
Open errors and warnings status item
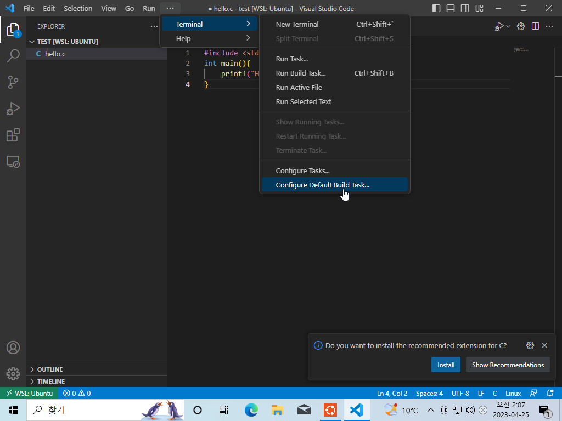click(77, 393)
